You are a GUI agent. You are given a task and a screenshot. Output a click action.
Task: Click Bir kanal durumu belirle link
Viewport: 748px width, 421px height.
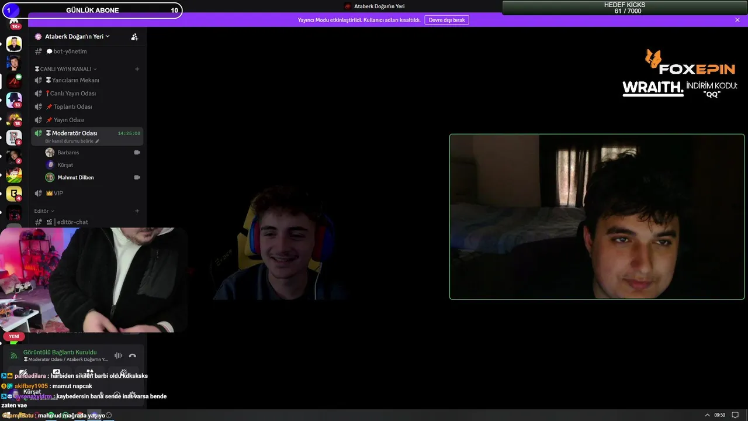click(70, 142)
